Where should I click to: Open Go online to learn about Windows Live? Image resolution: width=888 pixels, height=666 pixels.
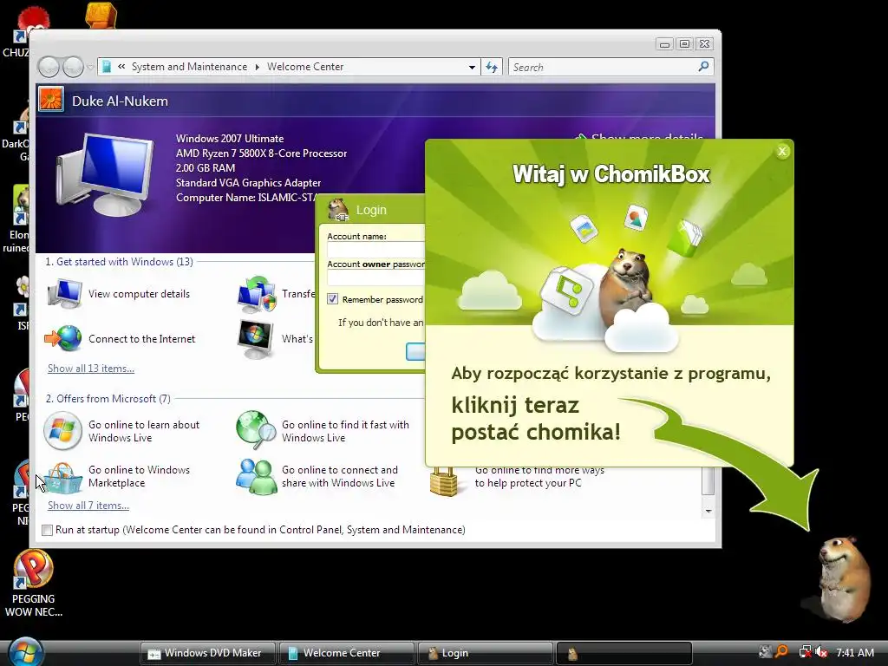144,431
